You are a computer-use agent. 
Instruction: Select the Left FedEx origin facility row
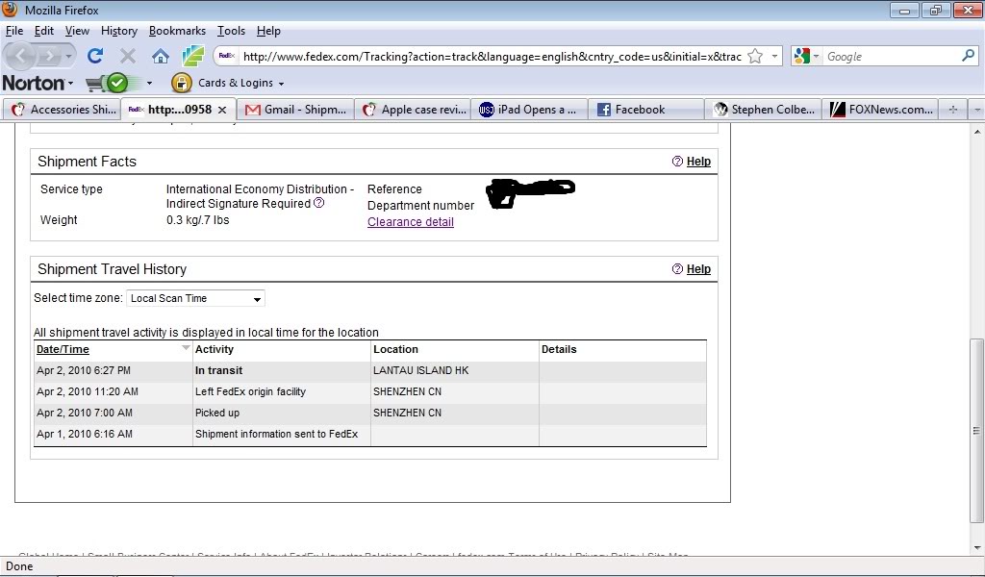(x=370, y=391)
